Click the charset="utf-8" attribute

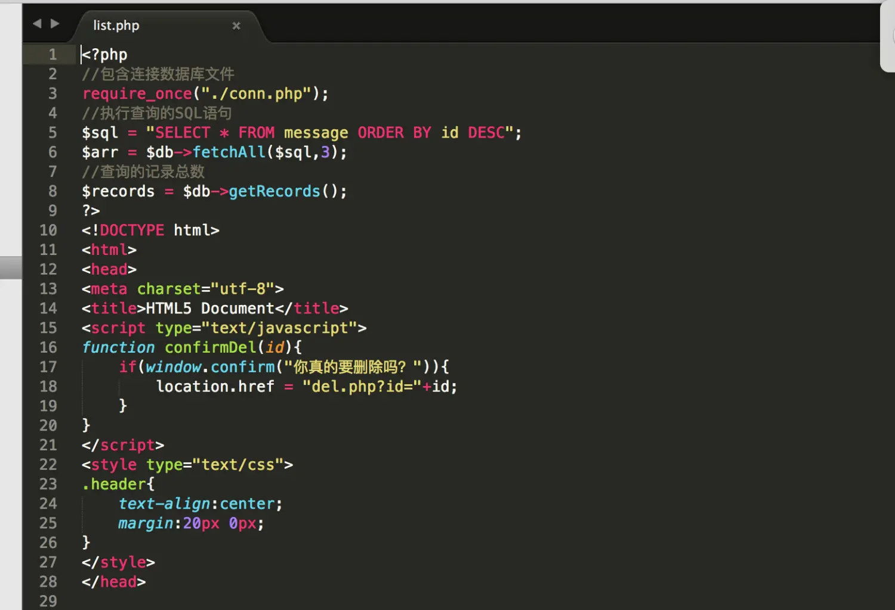tap(206, 289)
